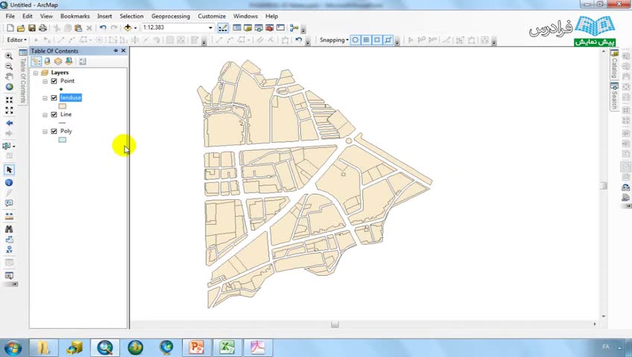Hide the Poly layer via checkbox
Image resolution: width=632 pixels, height=357 pixels.
coord(54,131)
